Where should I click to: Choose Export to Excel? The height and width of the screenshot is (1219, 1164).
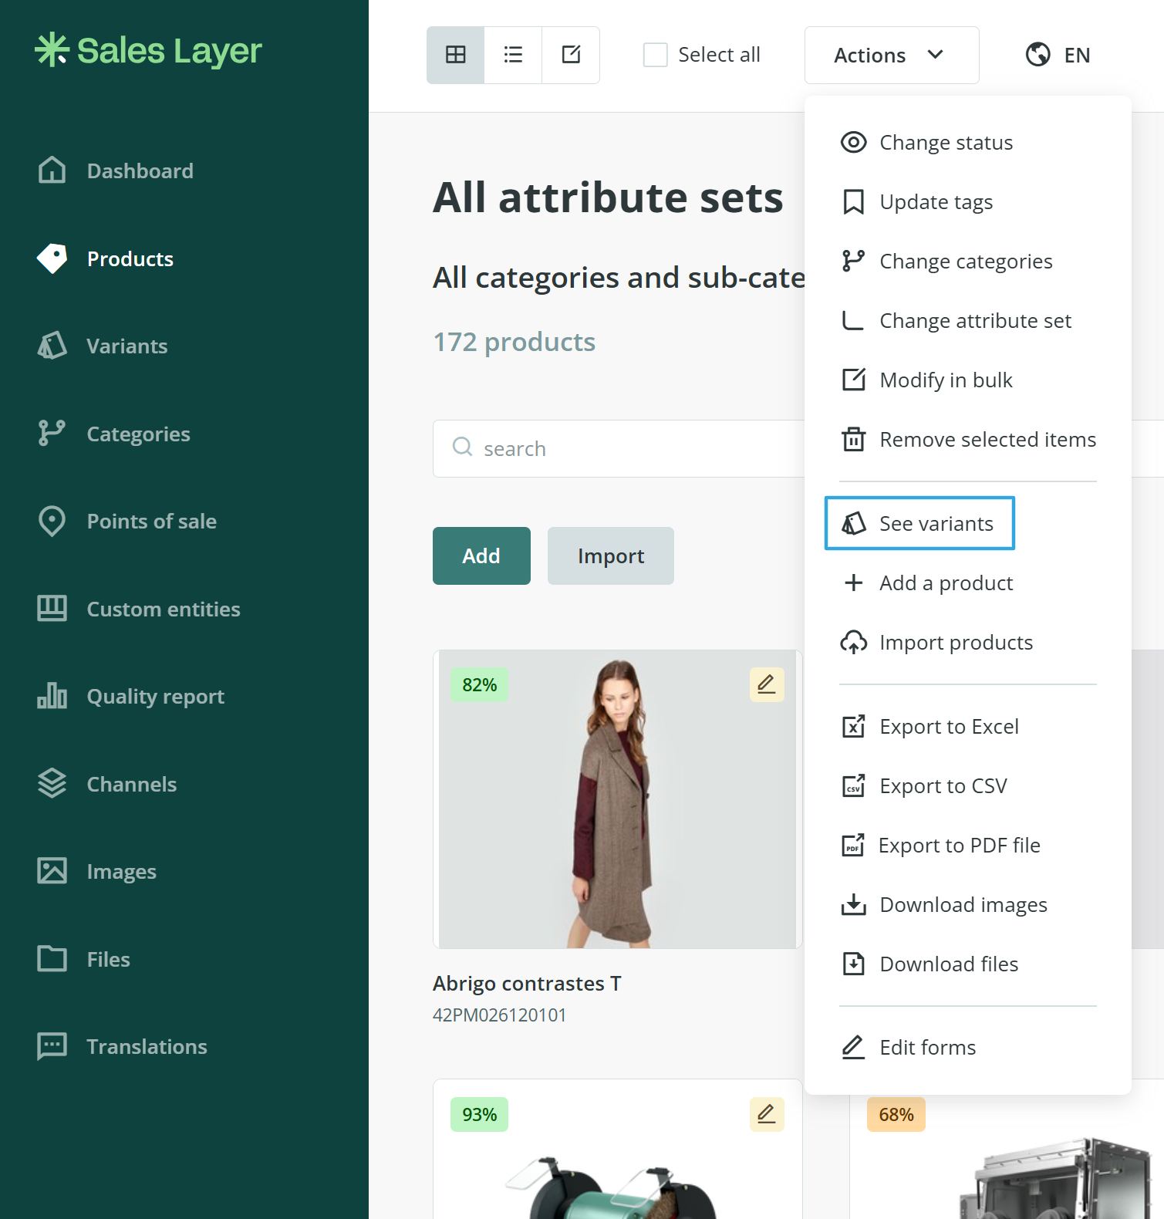[930, 726]
